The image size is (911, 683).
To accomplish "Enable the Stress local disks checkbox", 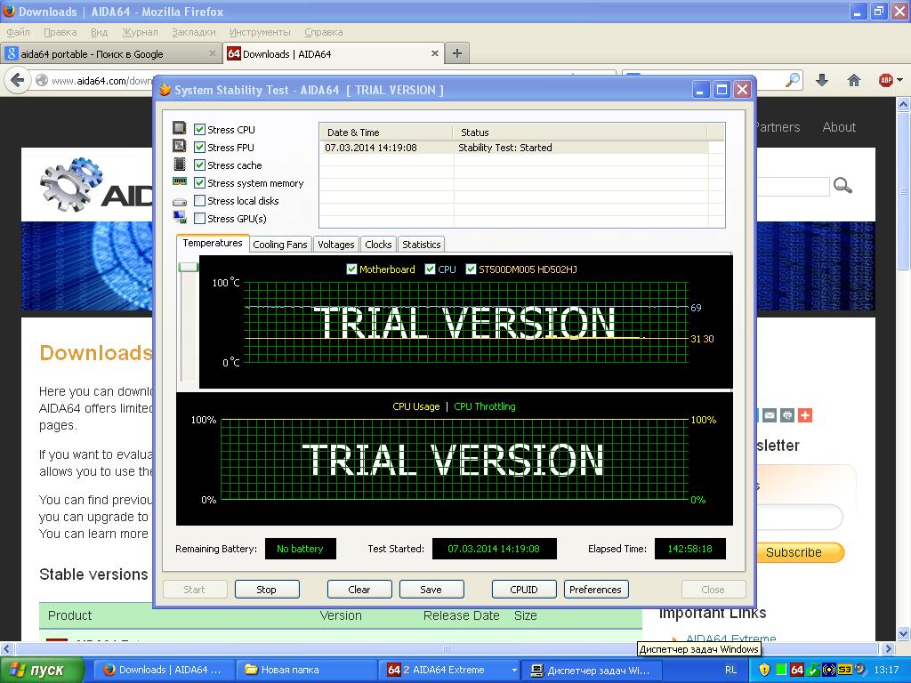I will pos(199,201).
